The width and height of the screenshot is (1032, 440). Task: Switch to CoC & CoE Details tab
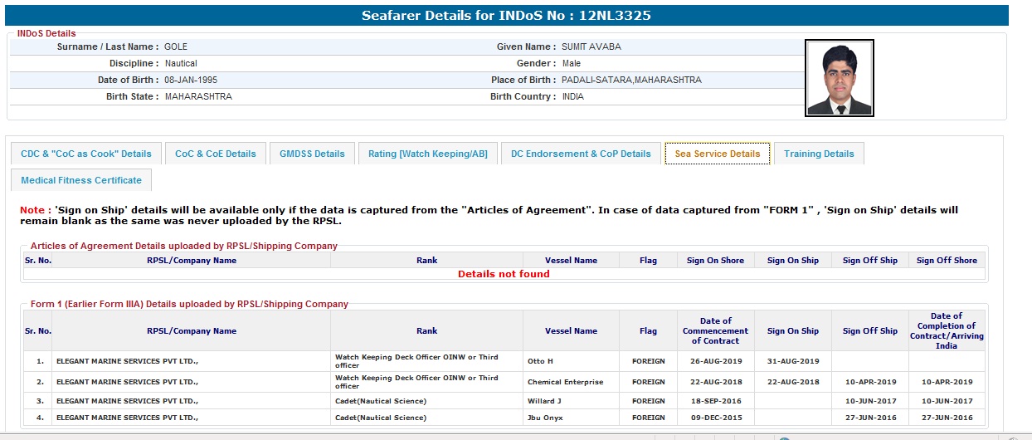[216, 154]
